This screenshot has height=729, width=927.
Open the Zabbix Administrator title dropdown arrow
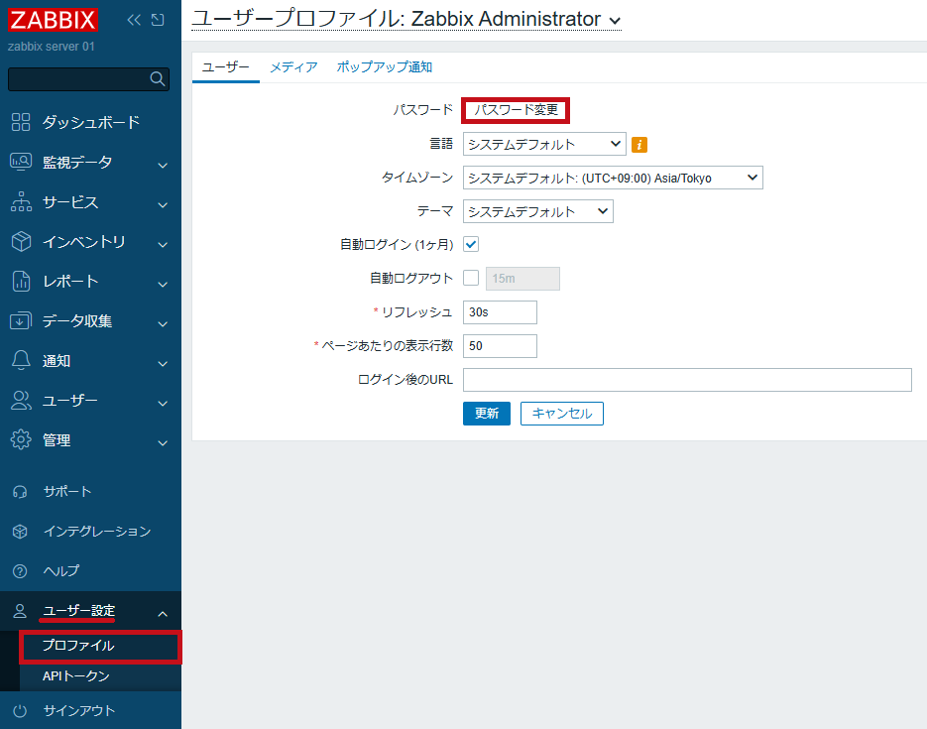coord(615,21)
